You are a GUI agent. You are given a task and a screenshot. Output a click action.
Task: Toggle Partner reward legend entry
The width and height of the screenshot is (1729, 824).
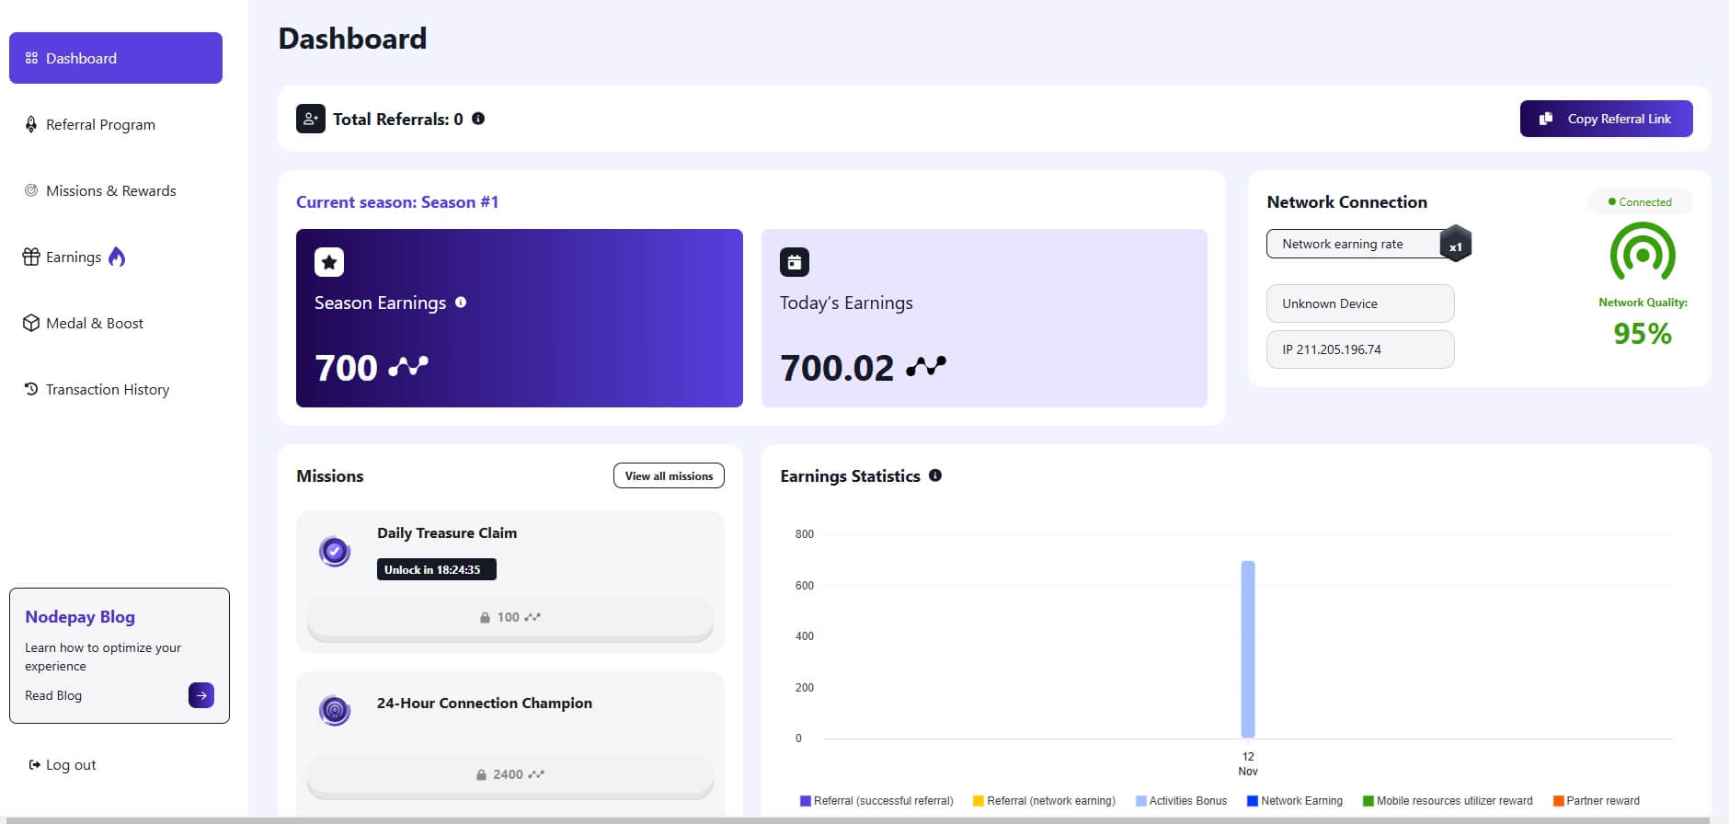[x=1597, y=801]
